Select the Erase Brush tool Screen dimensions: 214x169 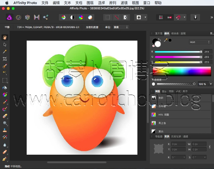[5, 116]
